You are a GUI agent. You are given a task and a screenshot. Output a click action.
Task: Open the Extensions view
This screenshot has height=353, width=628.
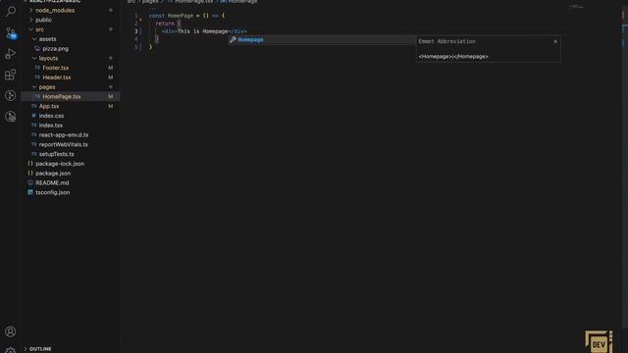pos(11,75)
